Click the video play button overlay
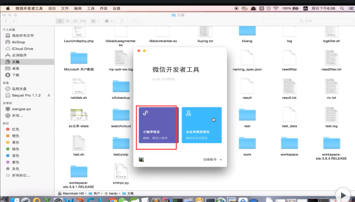355x202 pixels. tap(343, 195)
